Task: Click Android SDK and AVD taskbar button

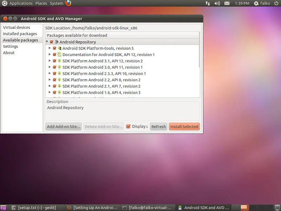Action: pyautogui.click(x=204, y=207)
